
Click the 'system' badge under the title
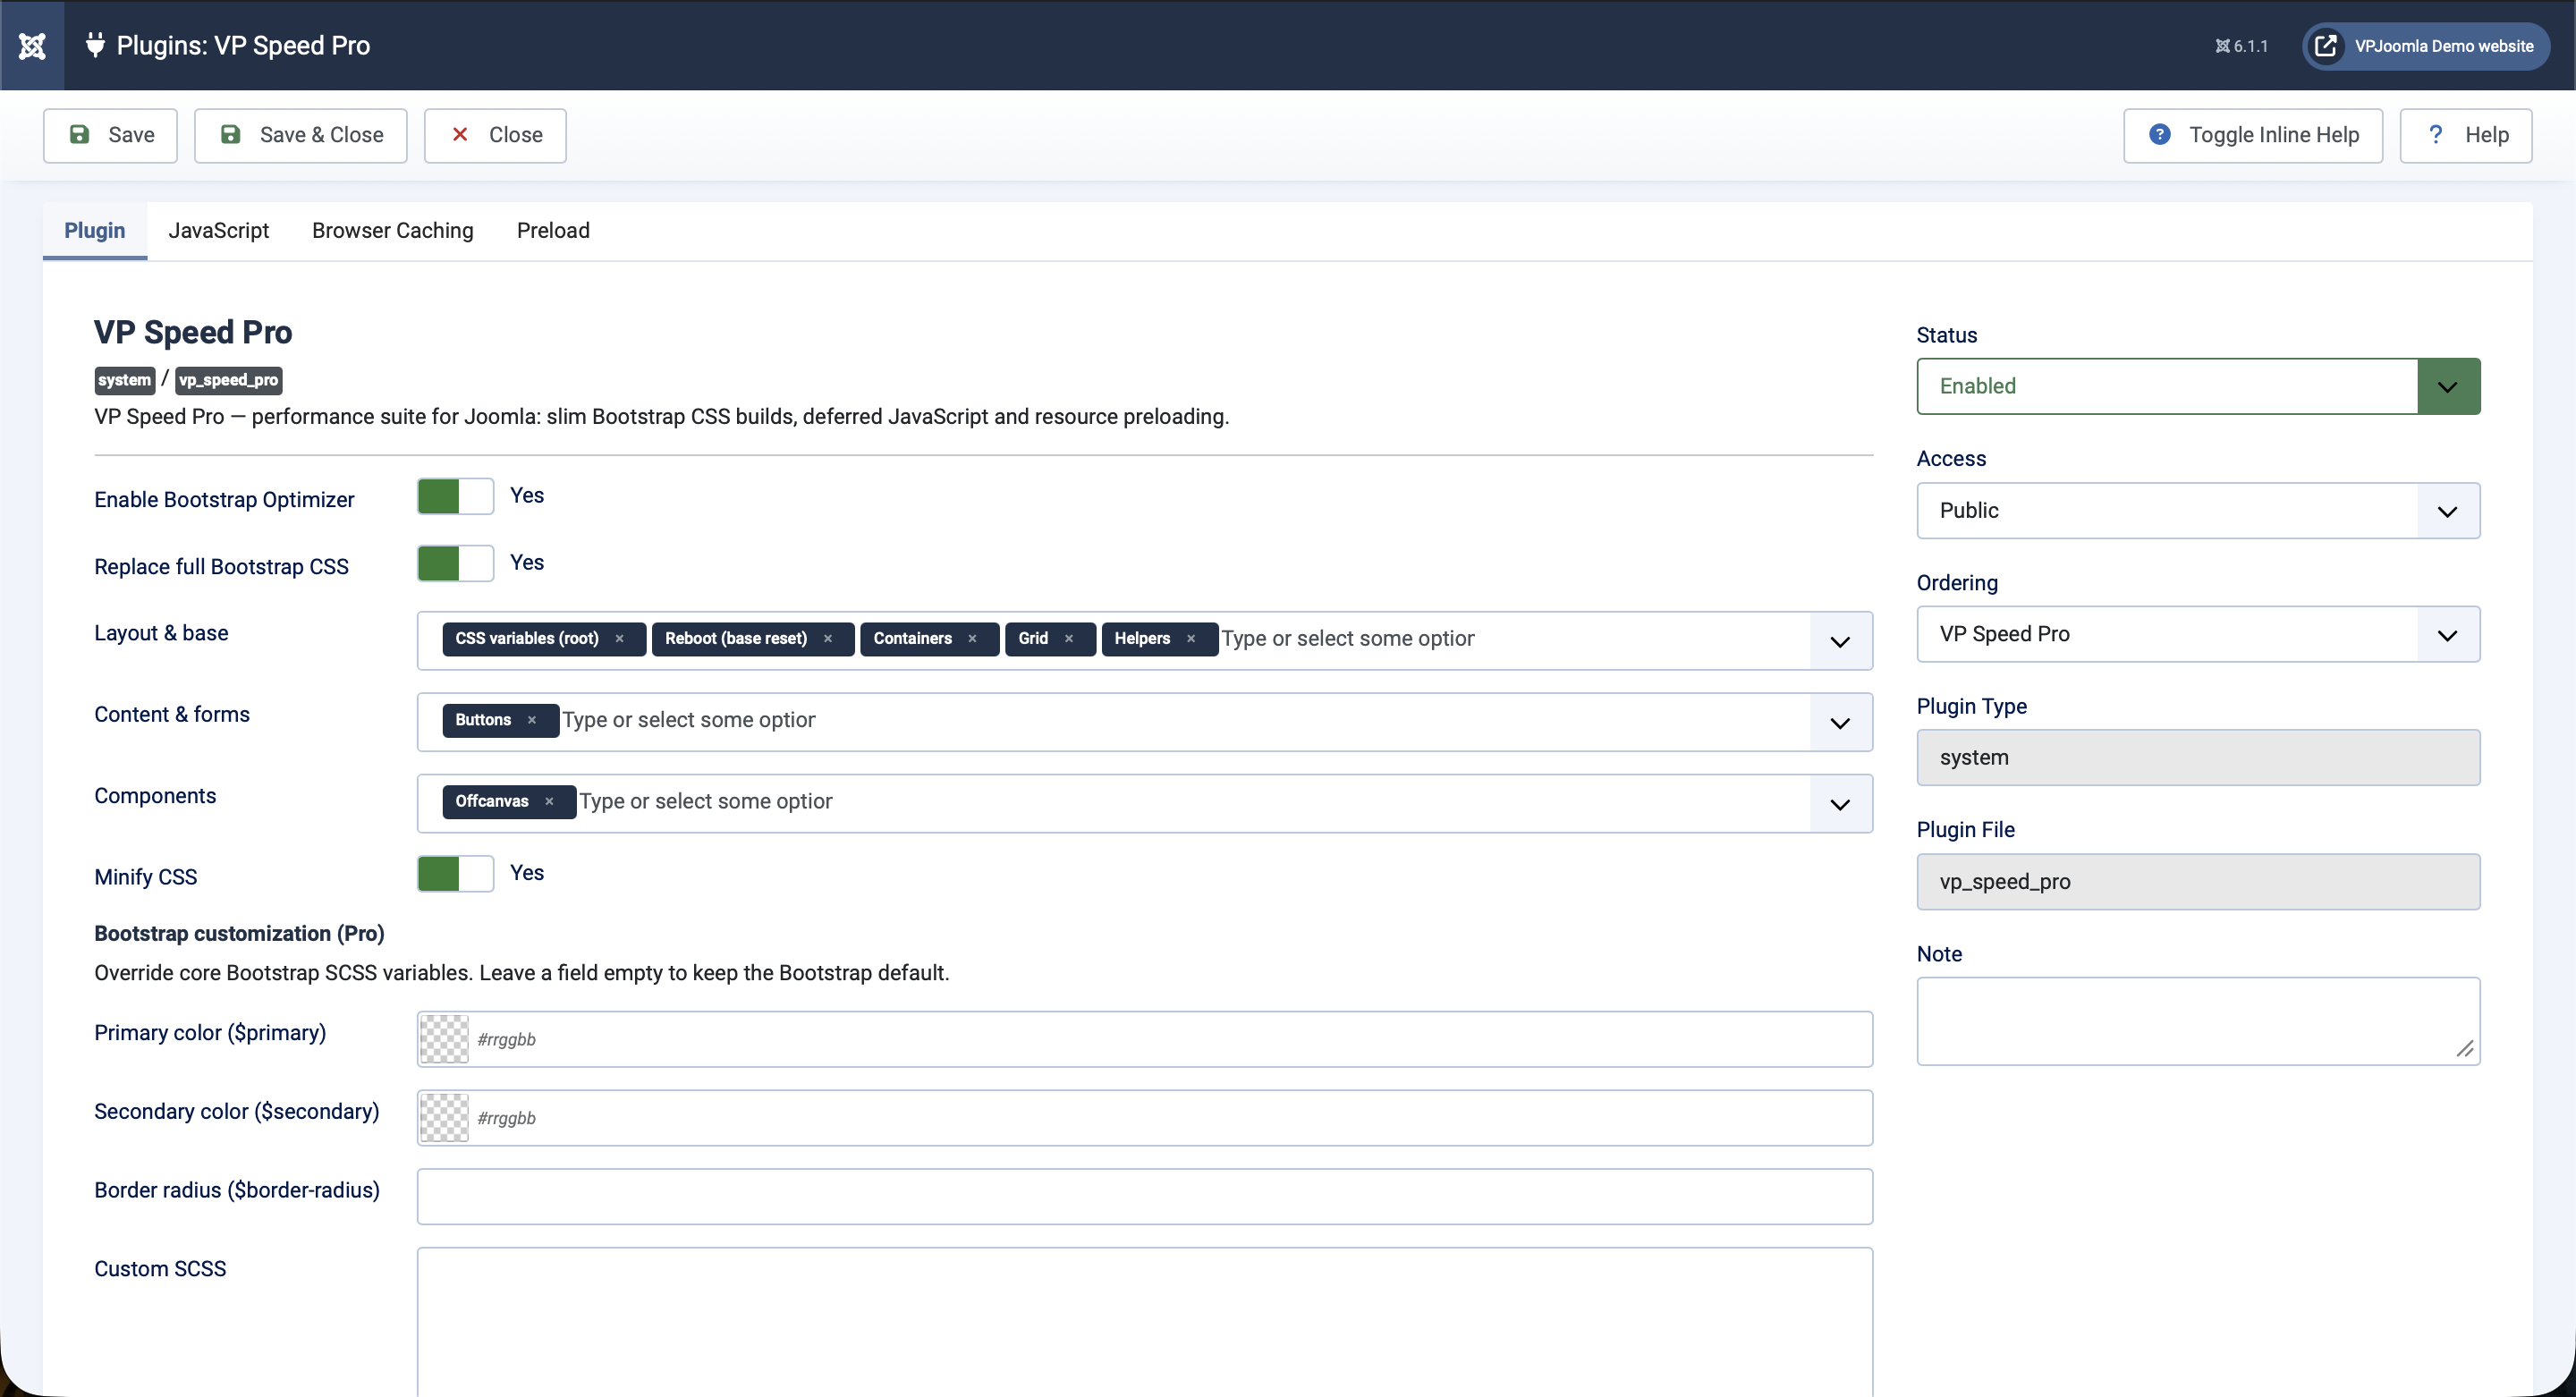coord(125,381)
